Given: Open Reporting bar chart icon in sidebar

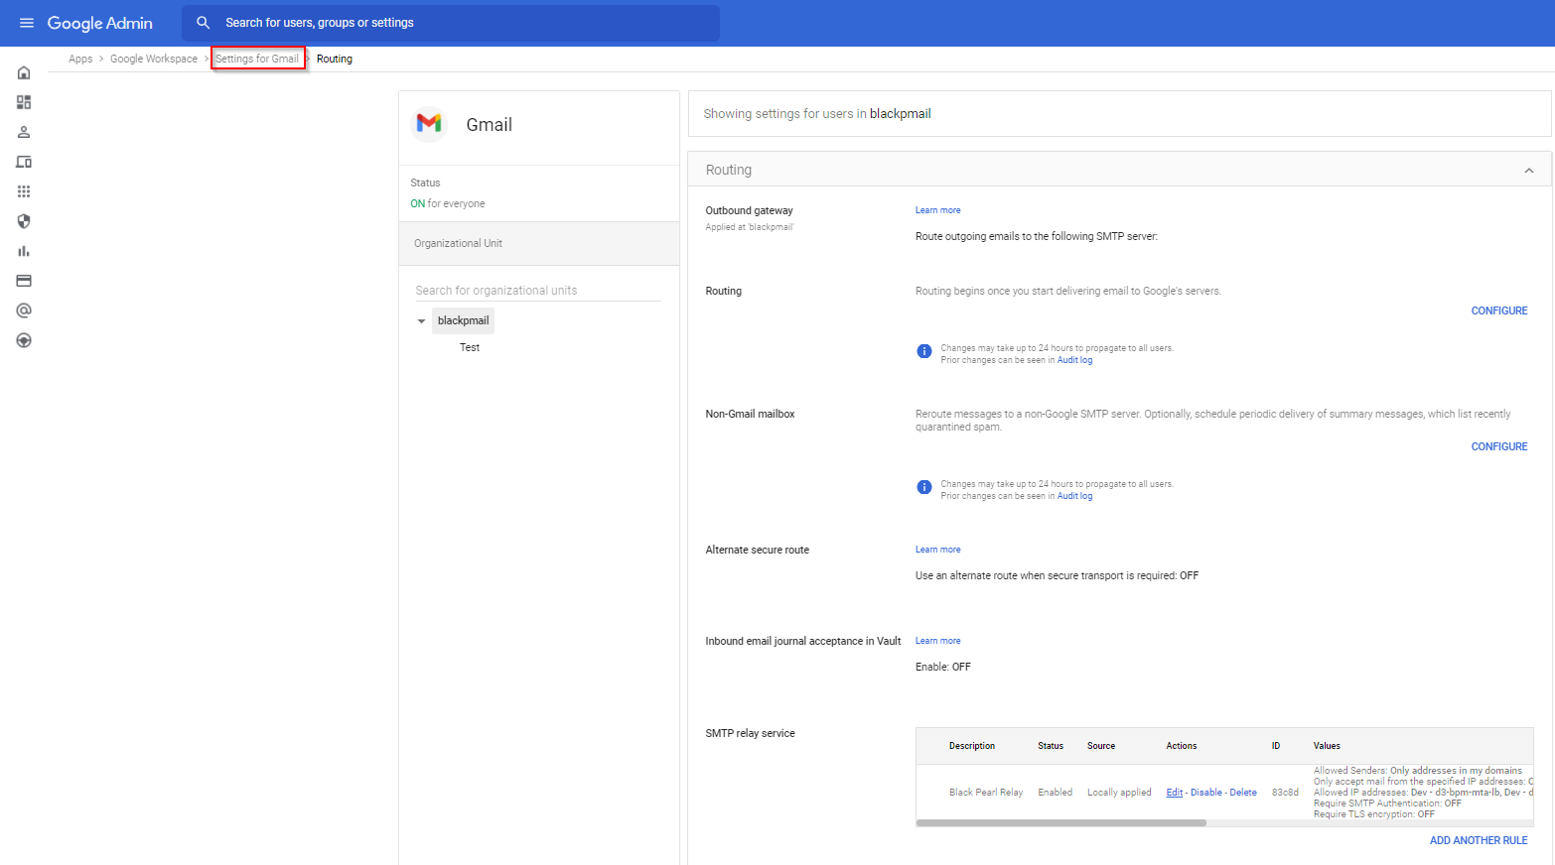Looking at the screenshot, I should point(24,251).
